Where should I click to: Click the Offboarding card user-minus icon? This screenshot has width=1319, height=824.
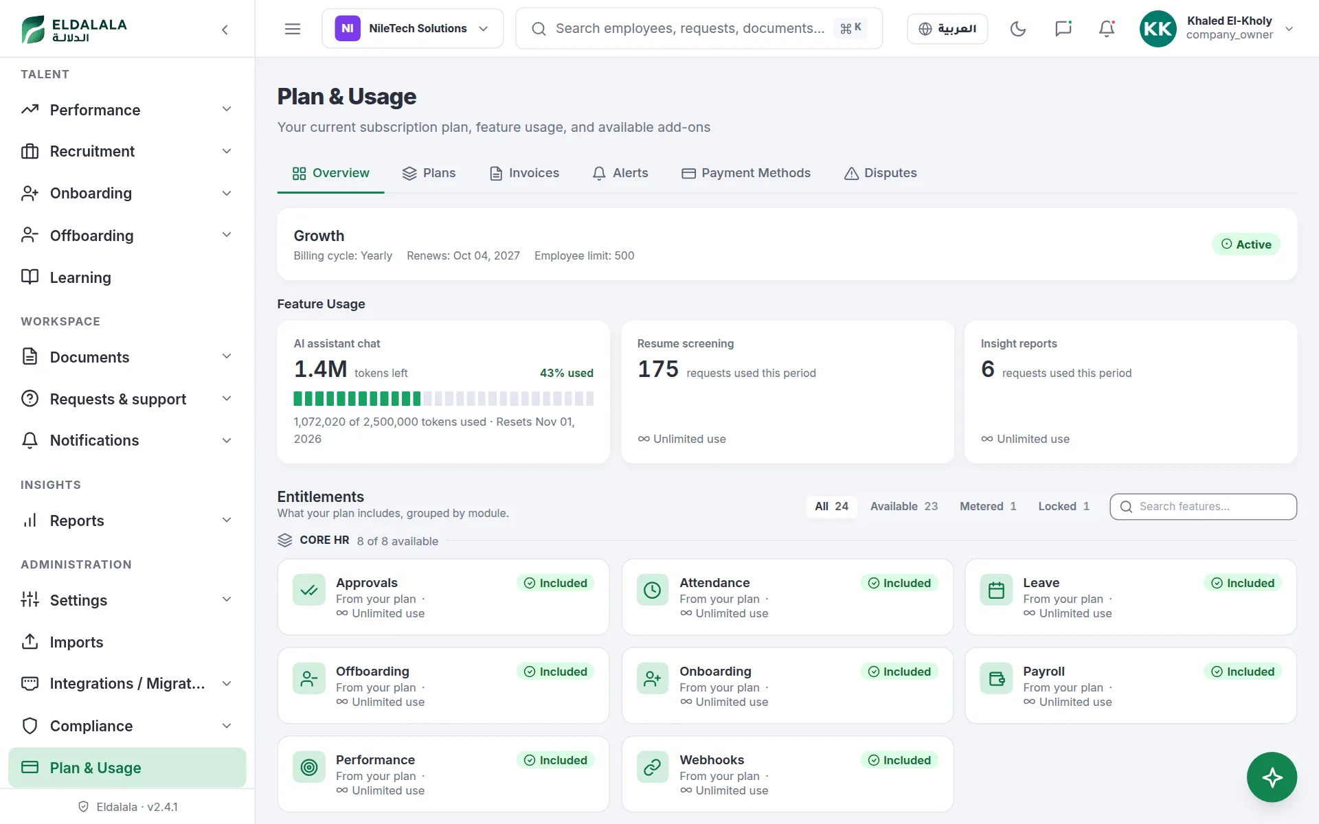pos(309,678)
